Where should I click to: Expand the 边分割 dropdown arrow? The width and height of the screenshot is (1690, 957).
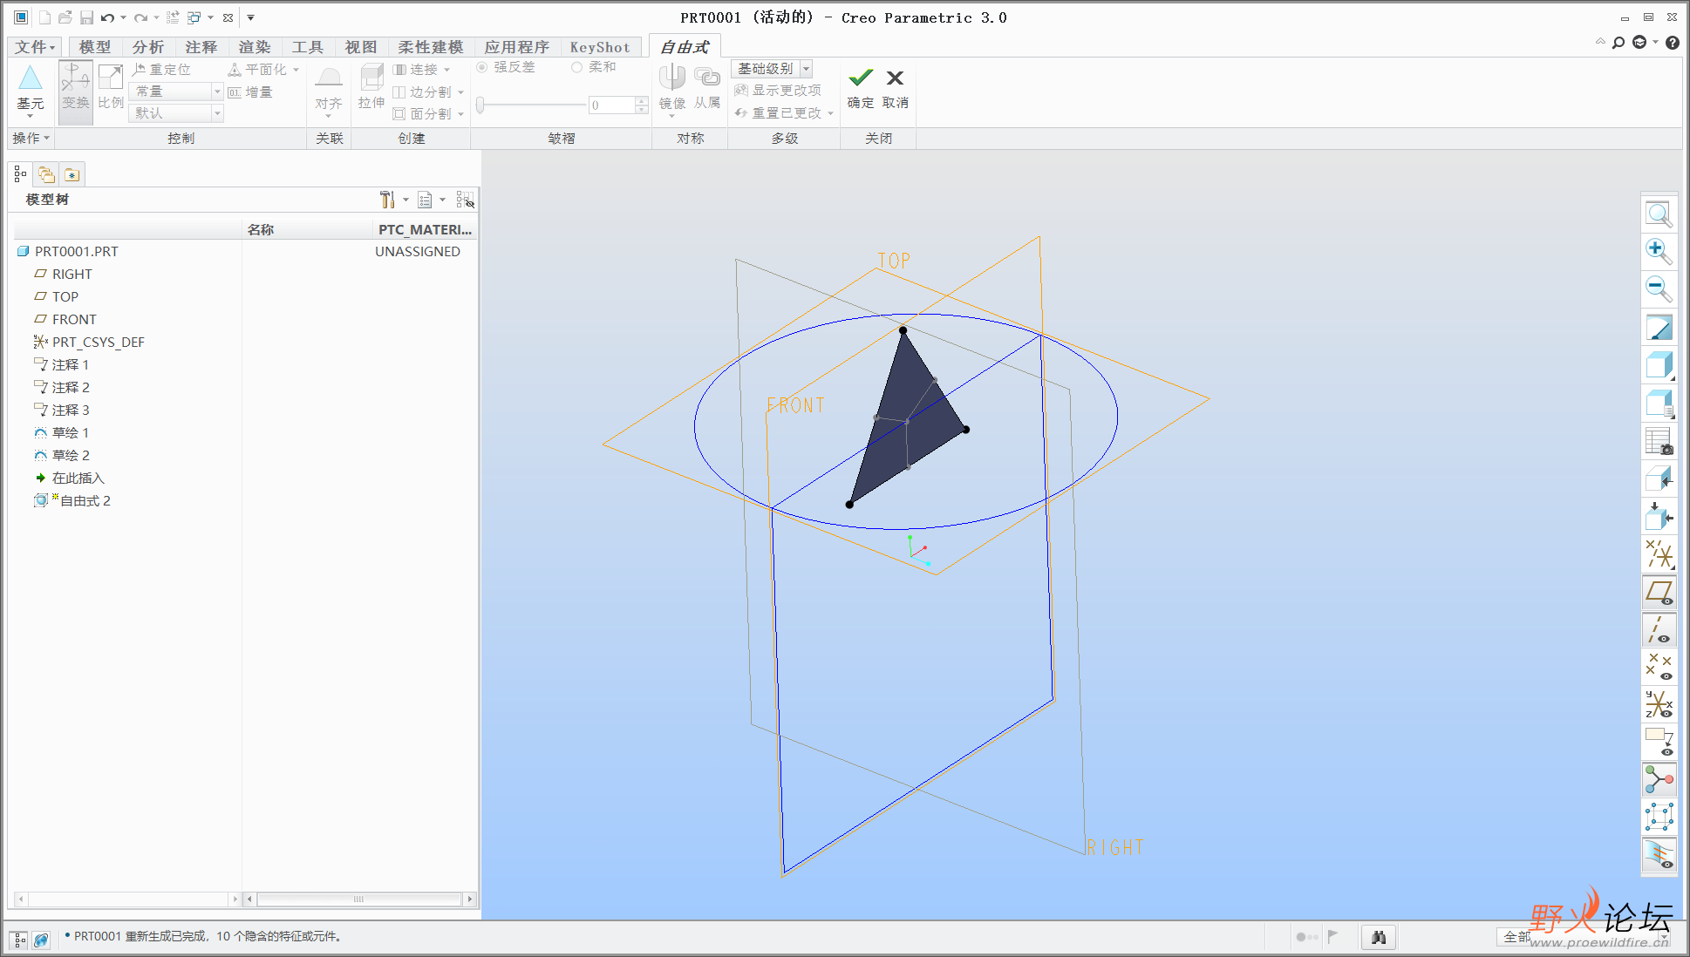click(x=460, y=92)
